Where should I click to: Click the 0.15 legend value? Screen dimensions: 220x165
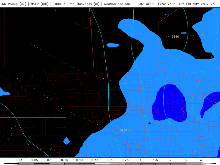(x=65, y=160)
